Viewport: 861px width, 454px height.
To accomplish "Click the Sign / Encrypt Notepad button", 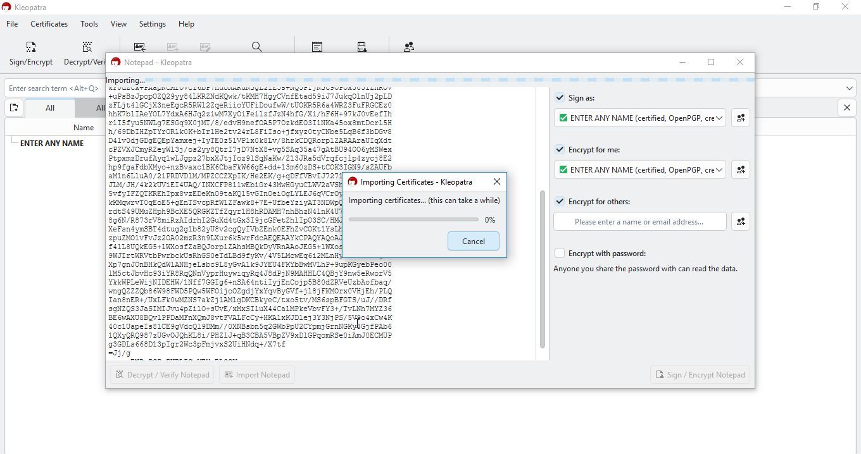I will click(x=700, y=374).
